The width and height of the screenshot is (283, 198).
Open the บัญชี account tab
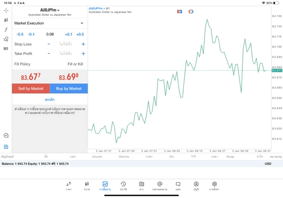[196, 186]
